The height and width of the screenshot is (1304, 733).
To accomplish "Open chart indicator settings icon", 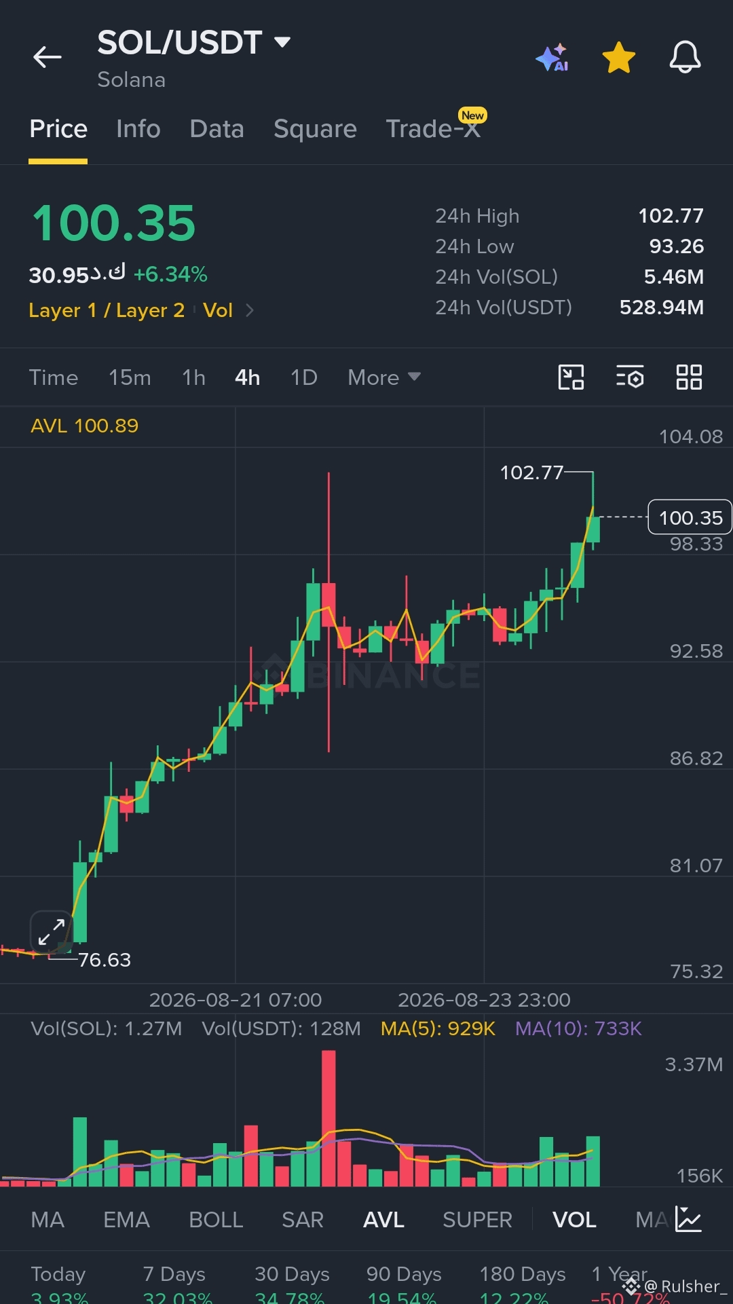I will tap(630, 377).
